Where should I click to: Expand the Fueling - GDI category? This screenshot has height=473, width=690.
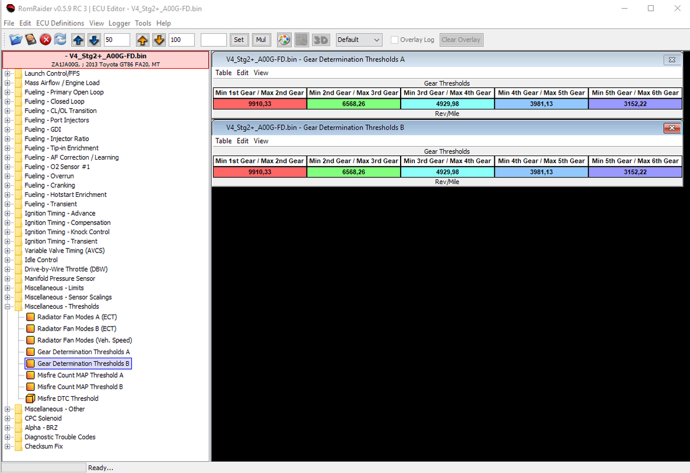tap(8, 129)
